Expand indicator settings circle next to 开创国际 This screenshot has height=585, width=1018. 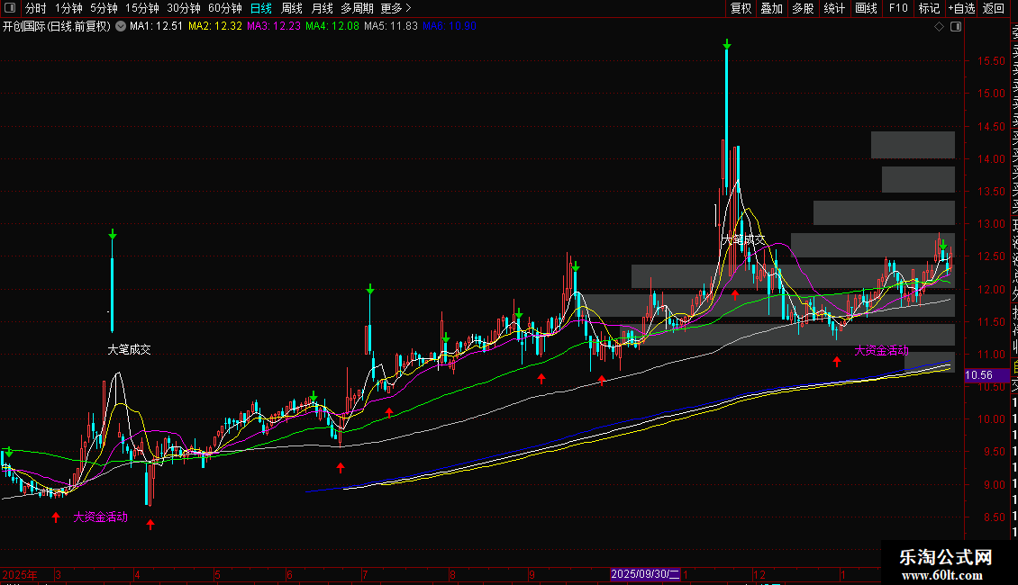(x=120, y=26)
